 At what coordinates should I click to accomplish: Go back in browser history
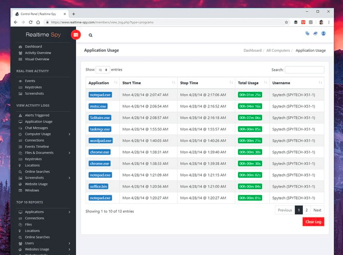click(16, 22)
